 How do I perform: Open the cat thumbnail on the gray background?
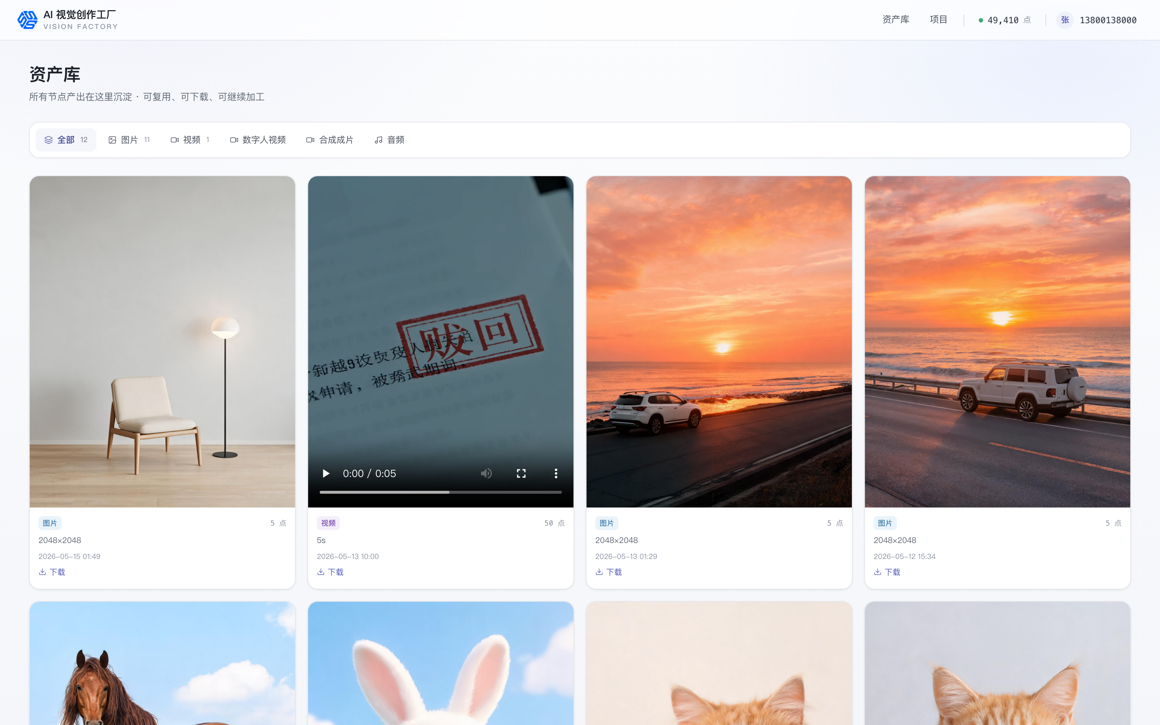tap(997, 664)
